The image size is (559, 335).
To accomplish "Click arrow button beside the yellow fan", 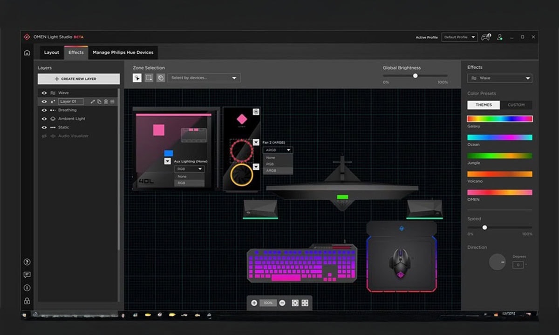I will pyautogui.click(x=256, y=167).
